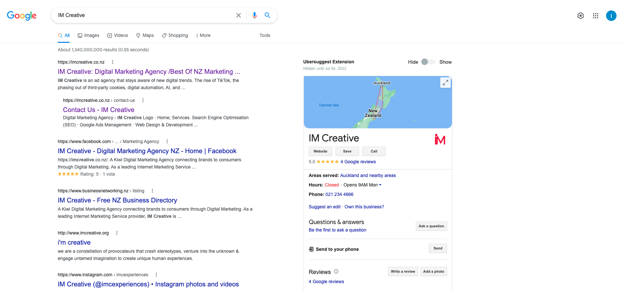Open options menu beside imcreative.co.nz result

click(113, 62)
